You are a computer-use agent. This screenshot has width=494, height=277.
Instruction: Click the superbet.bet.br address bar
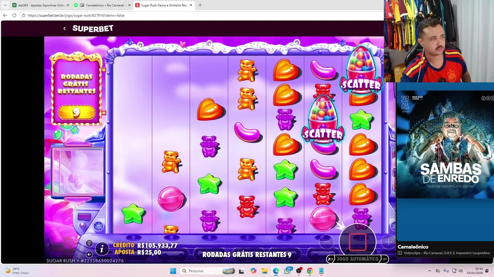pyautogui.click(x=201, y=15)
